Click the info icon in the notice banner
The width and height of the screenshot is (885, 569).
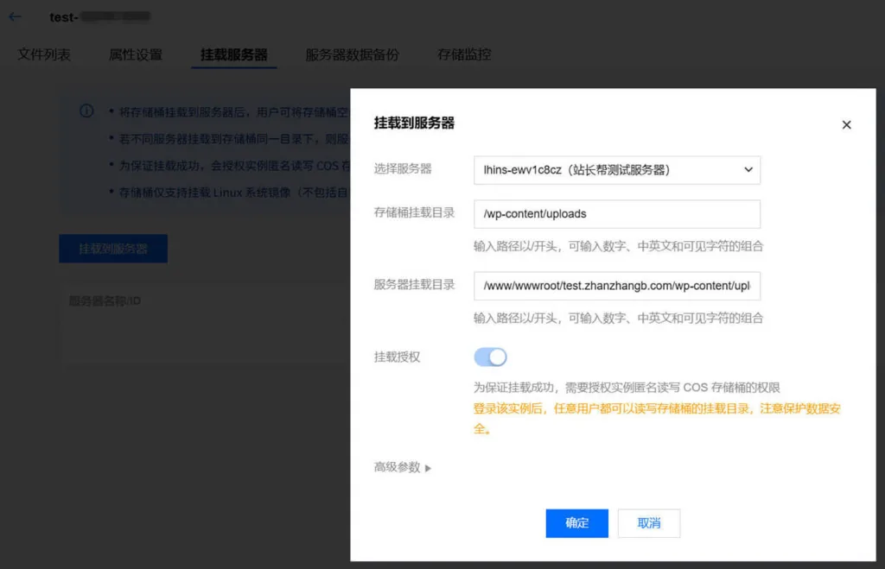(85, 111)
